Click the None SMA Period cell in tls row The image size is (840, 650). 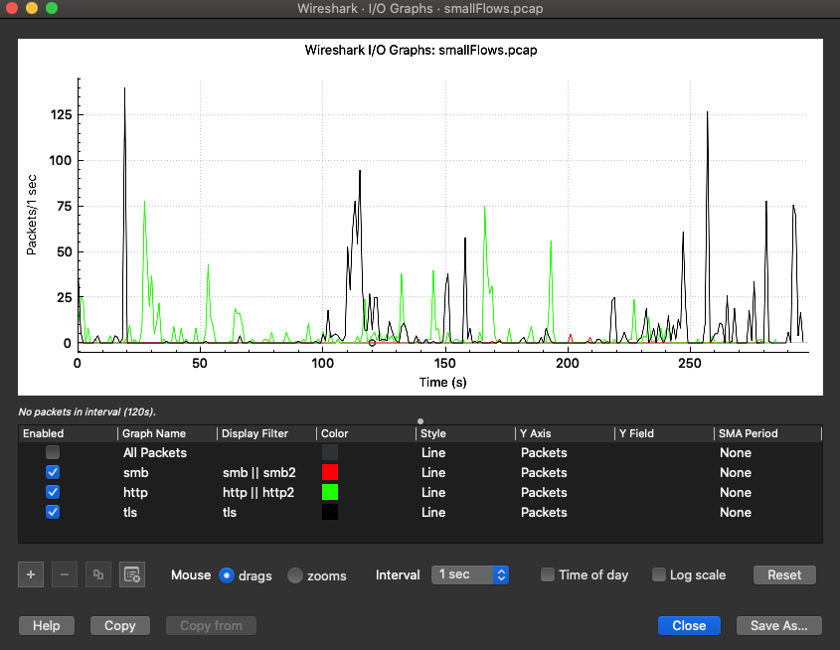tap(736, 513)
